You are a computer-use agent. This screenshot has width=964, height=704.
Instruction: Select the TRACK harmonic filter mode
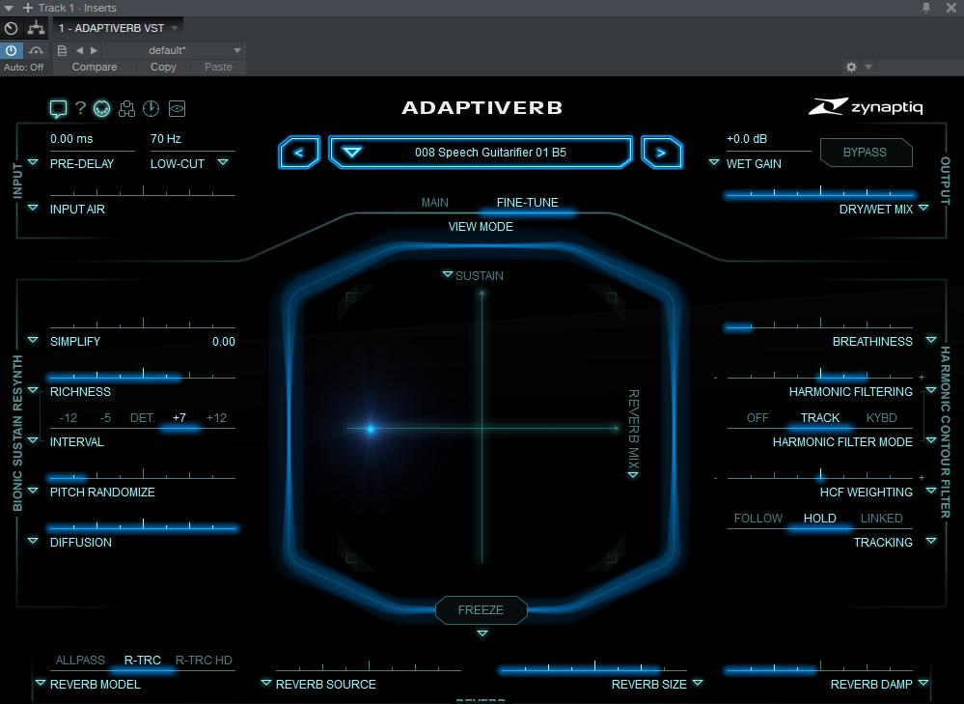click(820, 418)
